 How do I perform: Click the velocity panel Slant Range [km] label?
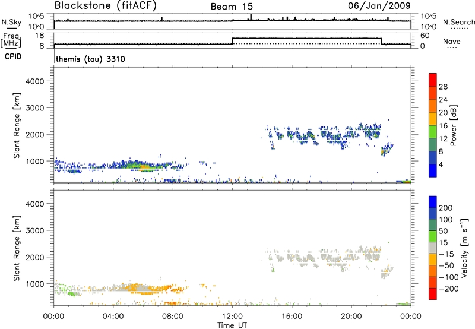[x=17, y=248]
